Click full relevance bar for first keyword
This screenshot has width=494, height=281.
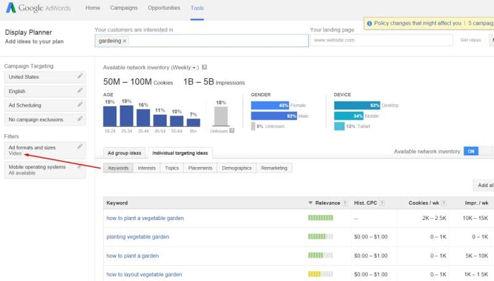pos(320,218)
